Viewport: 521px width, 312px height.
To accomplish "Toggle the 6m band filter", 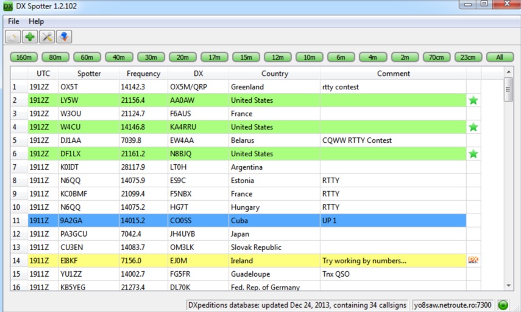I will click(x=341, y=57).
